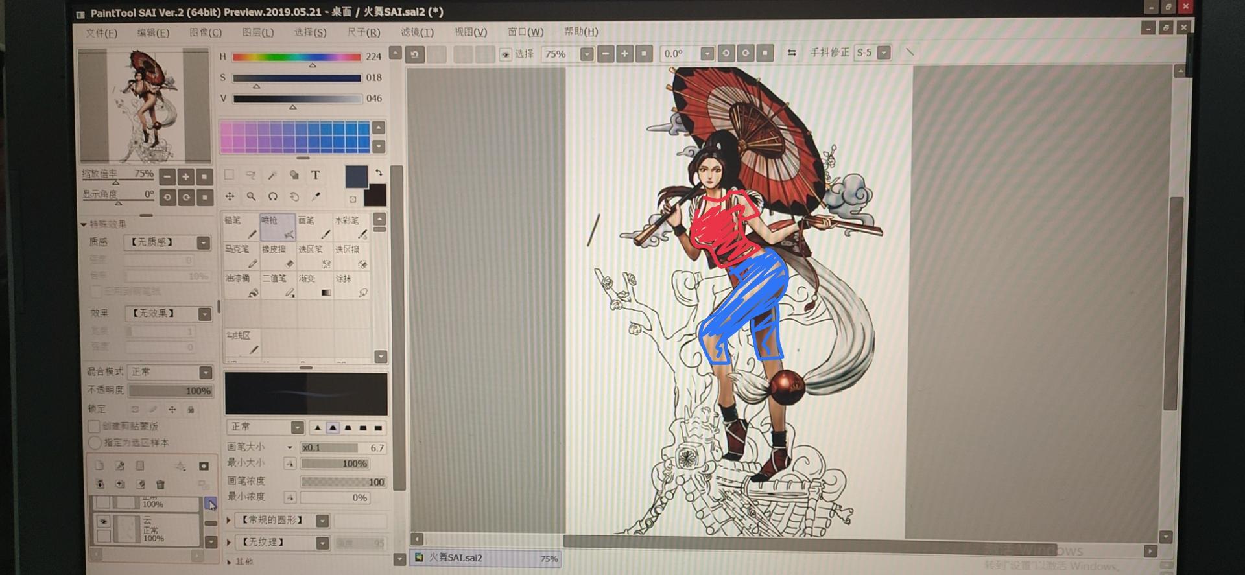Select the 选区擦 selection eraser tool
The height and width of the screenshot is (575, 1245).
click(351, 256)
